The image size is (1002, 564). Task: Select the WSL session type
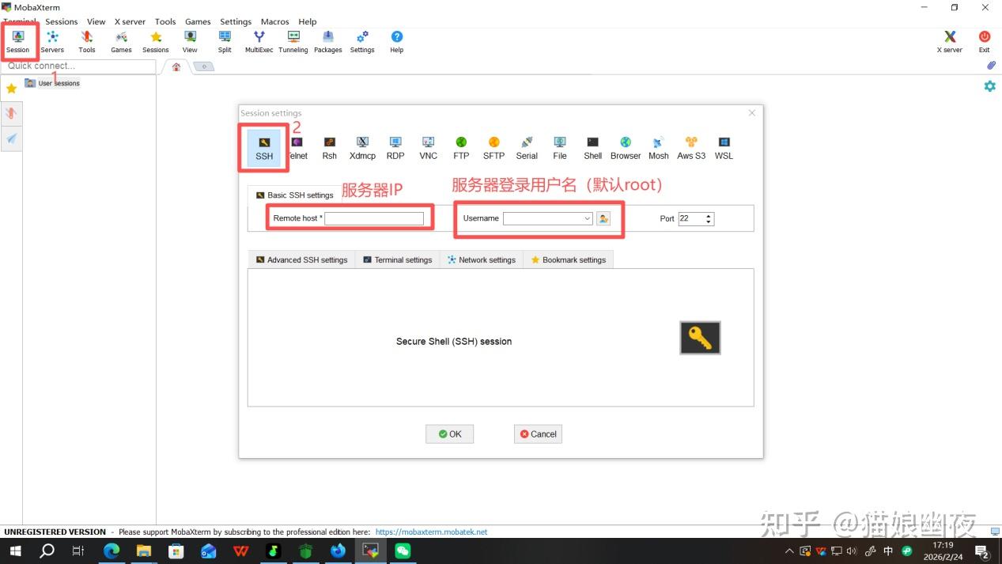click(x=724, y=148)
